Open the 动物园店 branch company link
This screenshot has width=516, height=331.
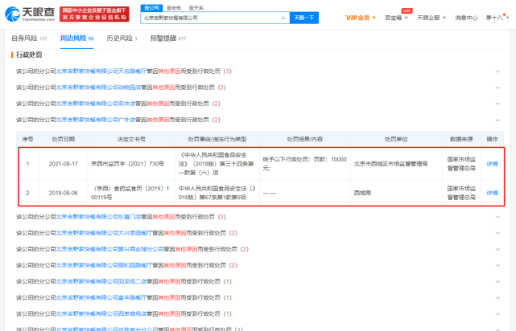tap(98, 88)
